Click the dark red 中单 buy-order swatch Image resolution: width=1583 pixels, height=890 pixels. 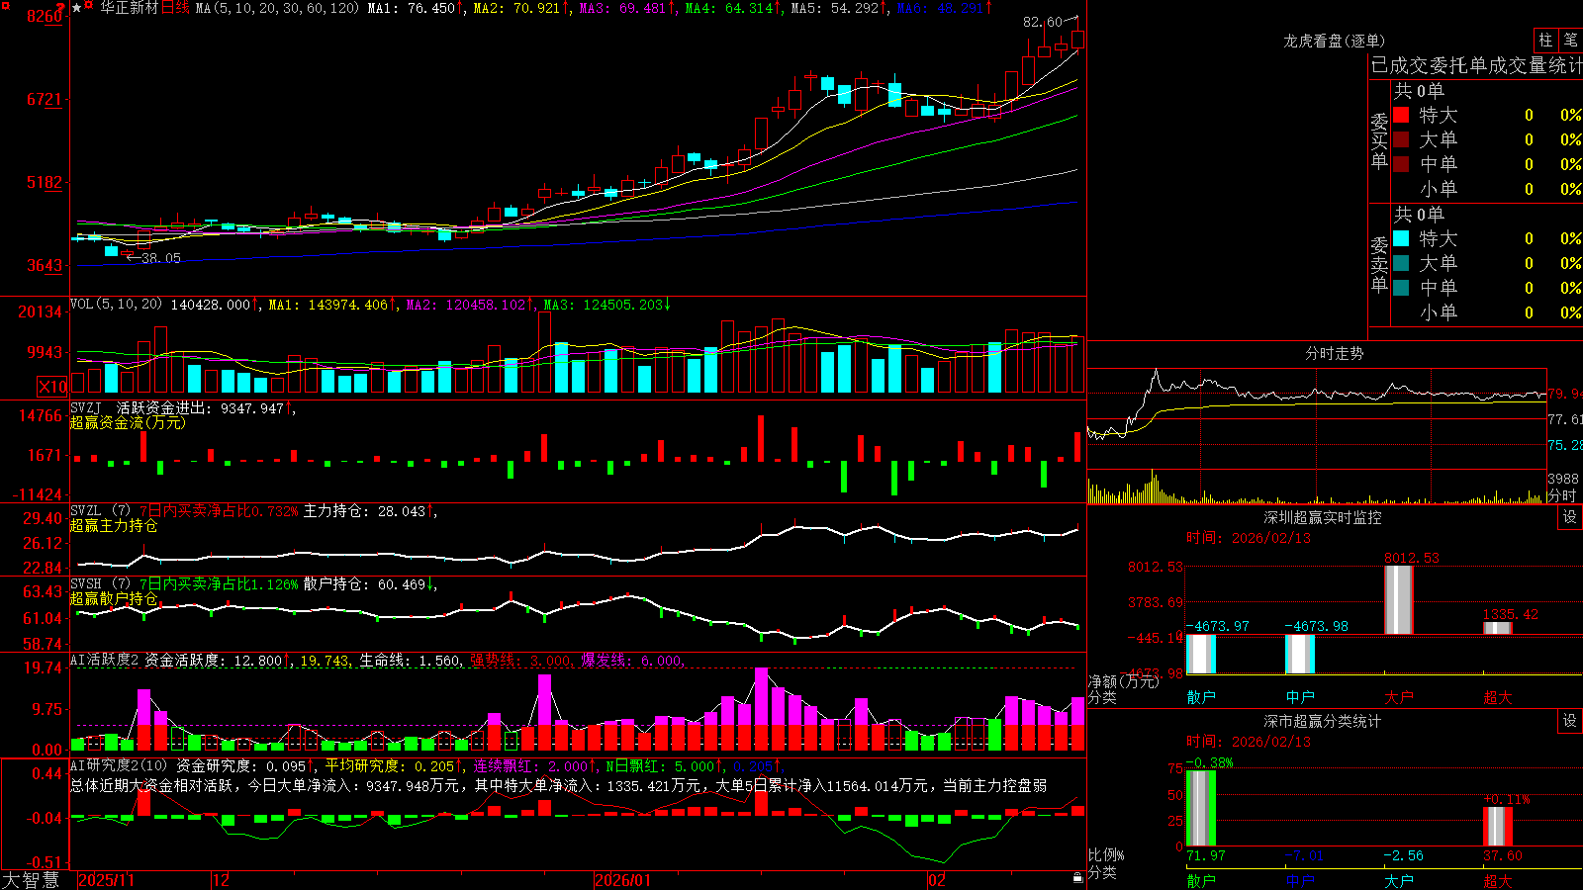click(1401, 163)
